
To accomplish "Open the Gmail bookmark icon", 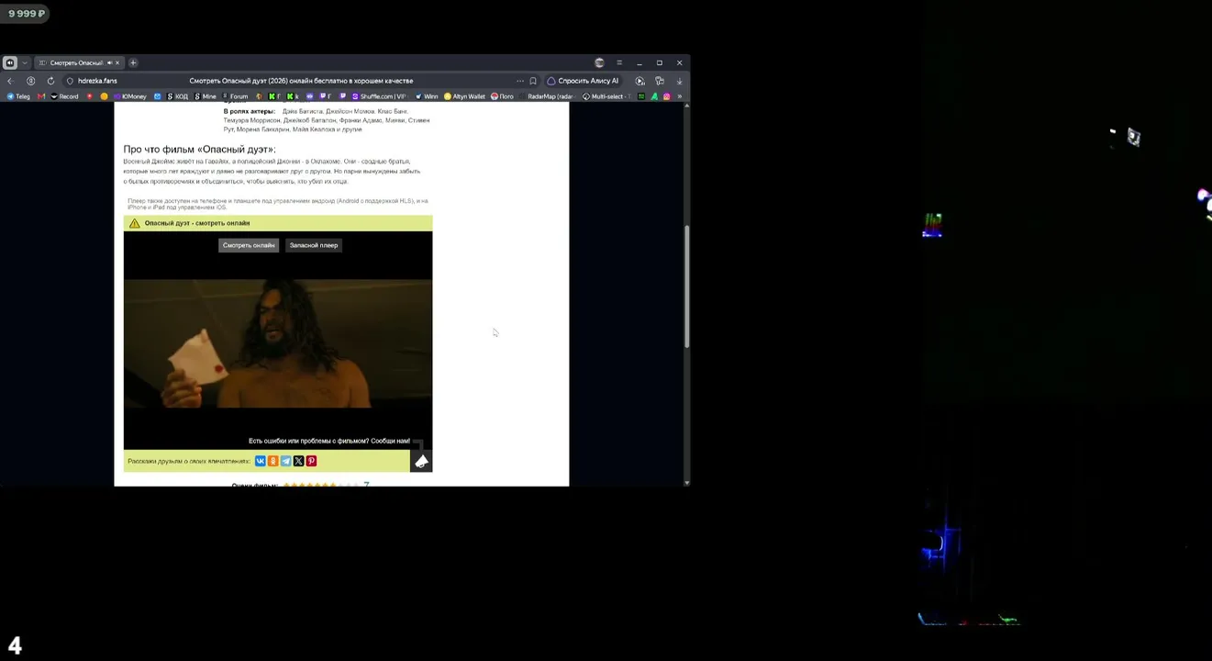I will 41,96.
